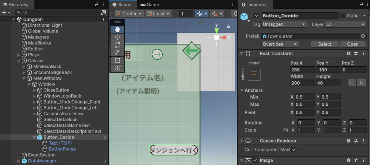Switch to the Scene tab

pos(123,4)
